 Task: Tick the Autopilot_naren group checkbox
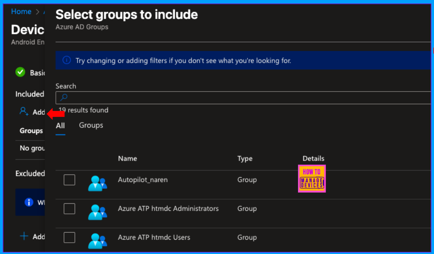[69, 180]
